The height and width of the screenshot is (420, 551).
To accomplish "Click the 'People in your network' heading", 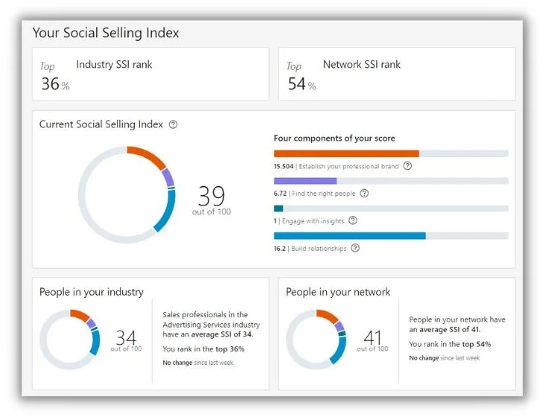I will pyautogui.click(x=338, y=292).
